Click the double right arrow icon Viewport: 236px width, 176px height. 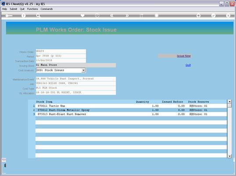(x=127, y=15)
